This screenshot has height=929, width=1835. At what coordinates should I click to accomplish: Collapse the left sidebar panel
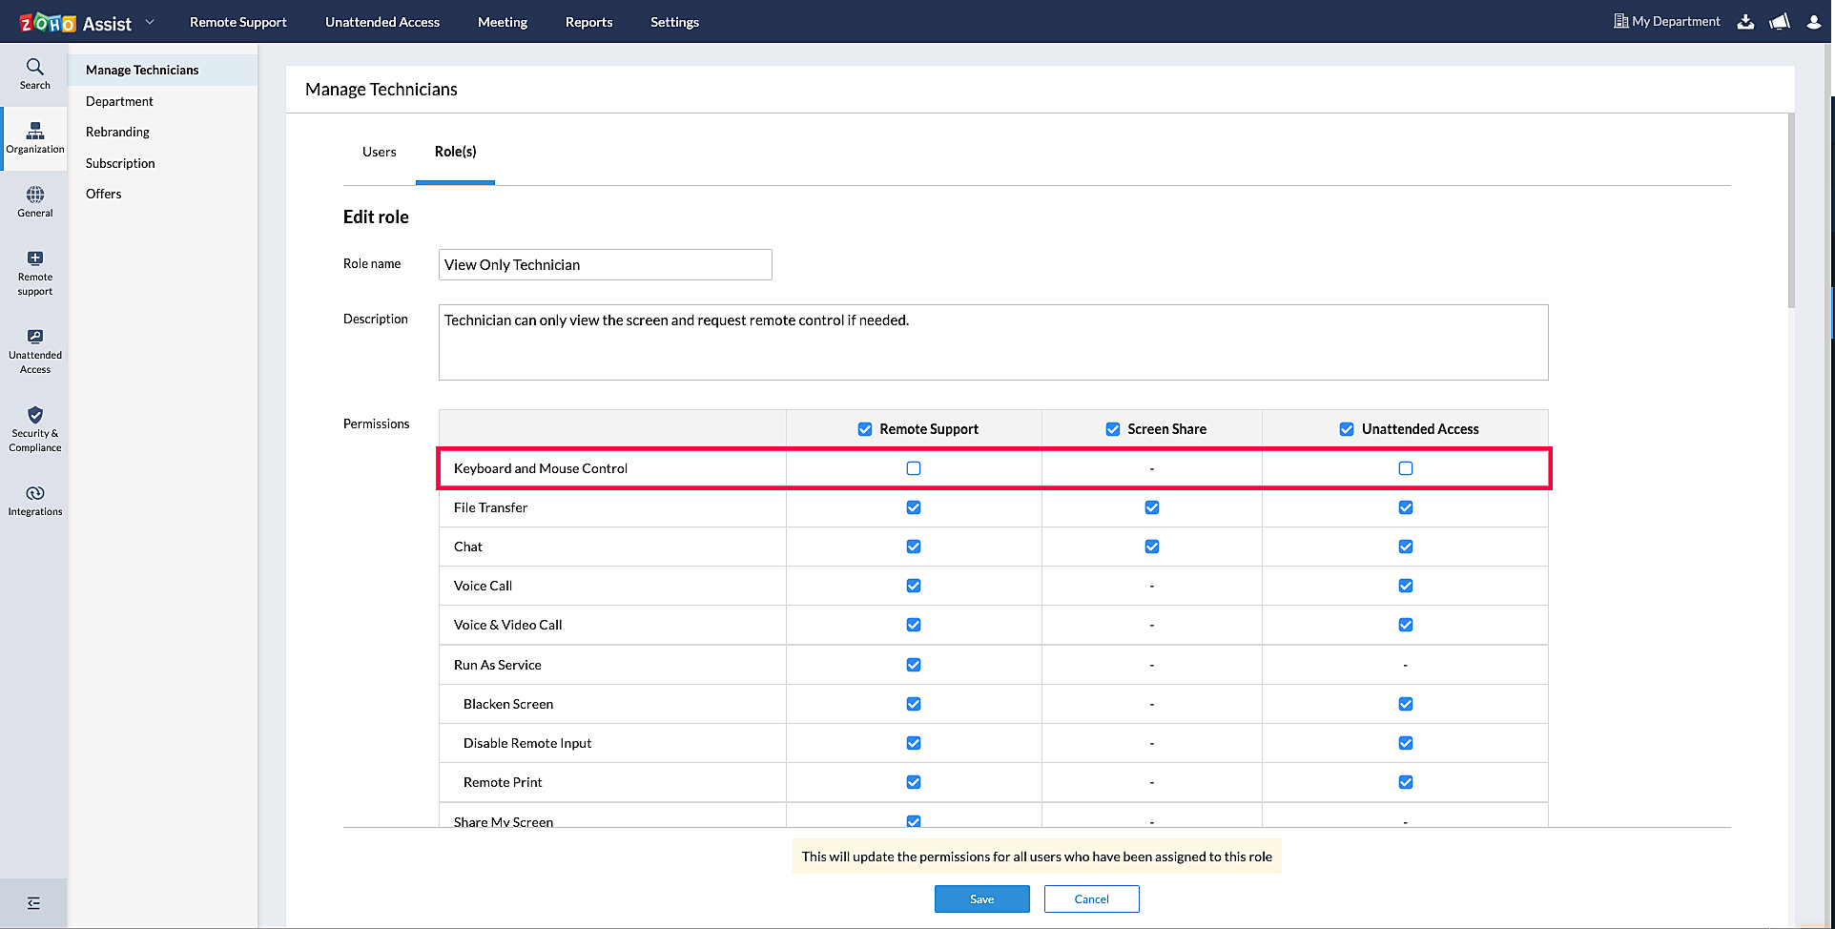coord(33,903)
